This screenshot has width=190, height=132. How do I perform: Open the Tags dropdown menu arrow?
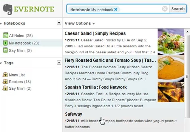coord(59,63)
